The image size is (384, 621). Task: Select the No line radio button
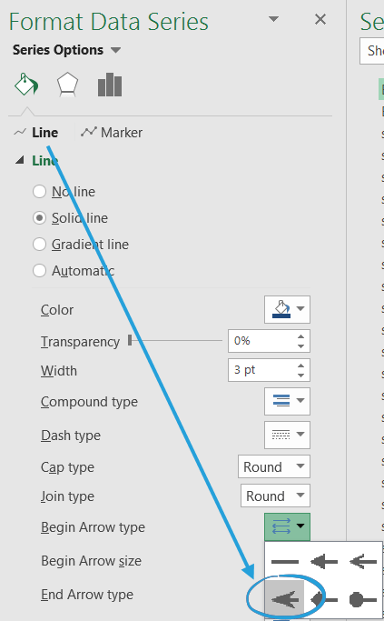point(39,192)
